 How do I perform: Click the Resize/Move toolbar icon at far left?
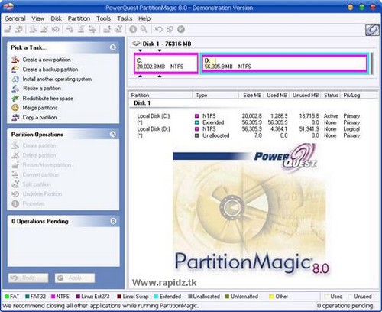pos(8,29)
